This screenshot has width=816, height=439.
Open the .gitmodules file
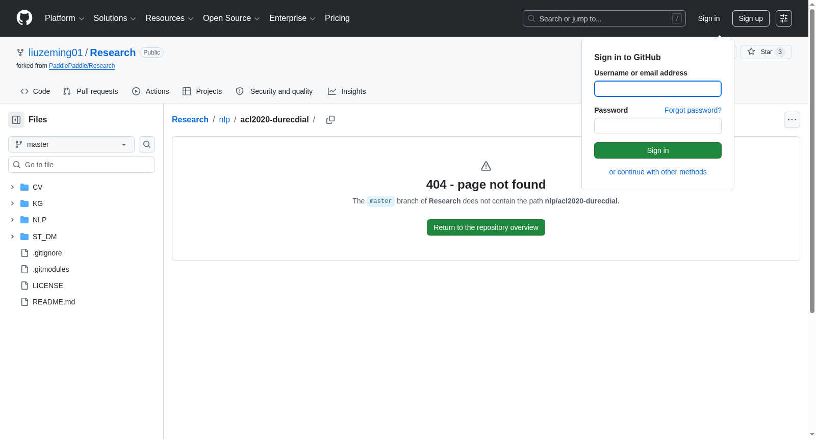click(x=51, y=269)
